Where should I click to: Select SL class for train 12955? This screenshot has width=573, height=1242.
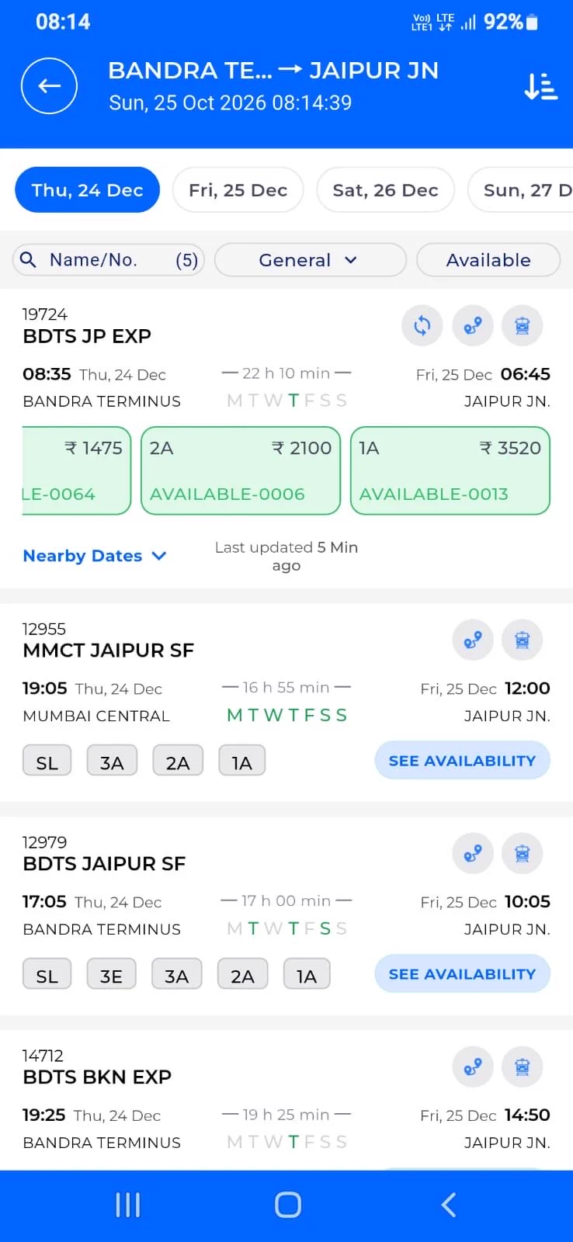click(x=47, y=762)
